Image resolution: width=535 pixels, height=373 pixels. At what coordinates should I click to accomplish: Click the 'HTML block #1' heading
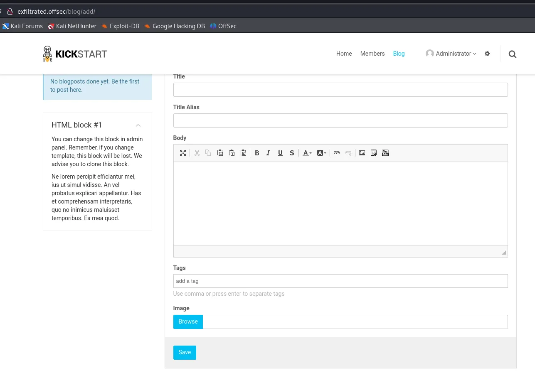click(77, 125)
